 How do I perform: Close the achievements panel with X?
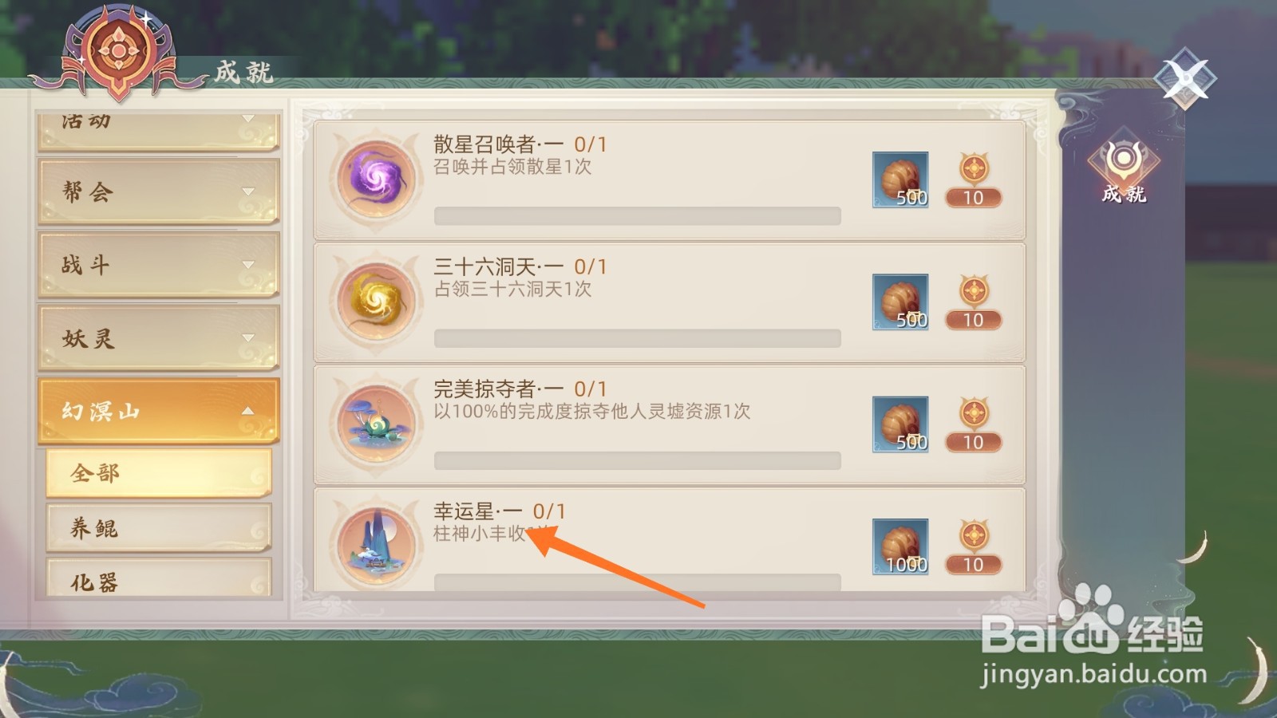[x=1185, y=78]
